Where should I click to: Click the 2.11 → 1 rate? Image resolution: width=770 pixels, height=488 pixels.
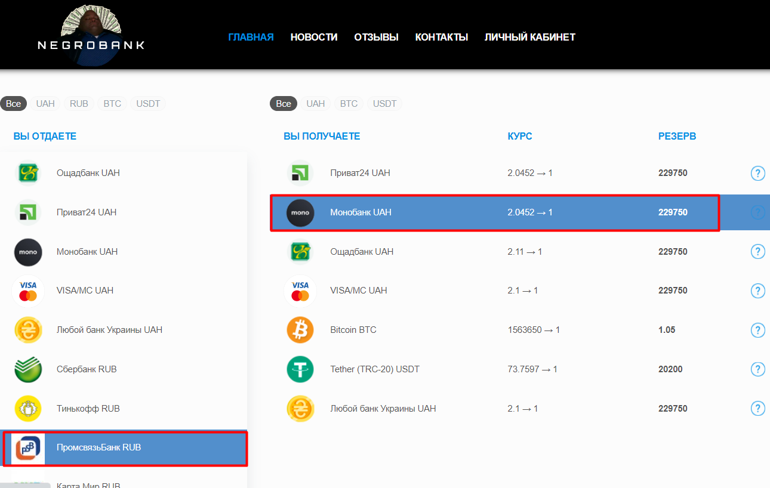pyautogui.click(x=525, y=252)
